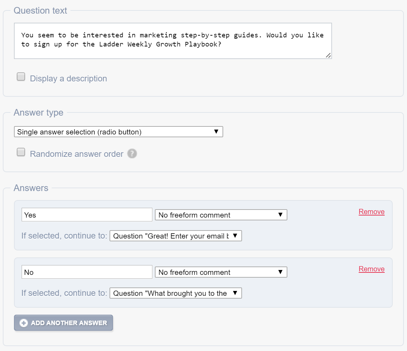Open the No answer's freeform comment dropdown
Viewport: 407px width, 351px height.
221,272
